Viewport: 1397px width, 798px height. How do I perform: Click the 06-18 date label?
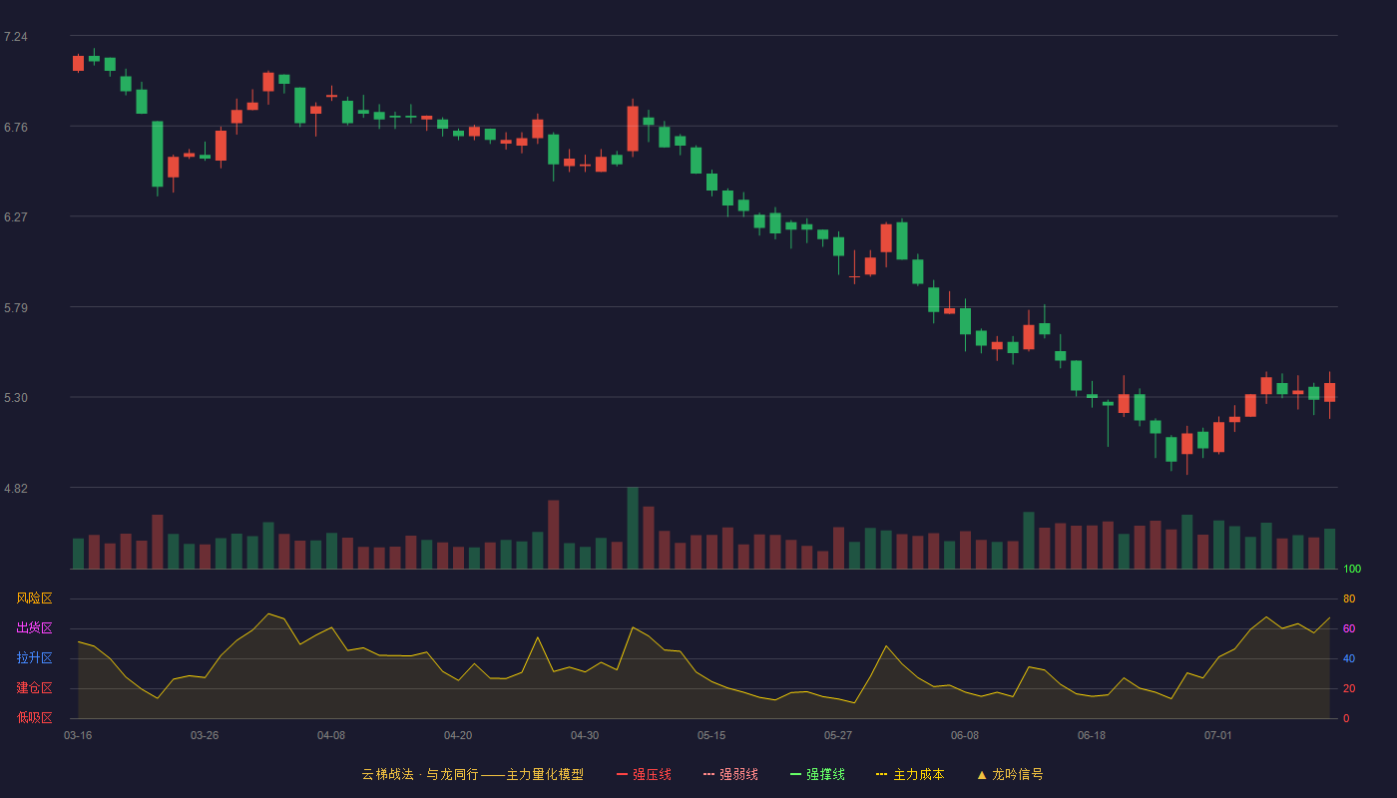pos(1092,735)
